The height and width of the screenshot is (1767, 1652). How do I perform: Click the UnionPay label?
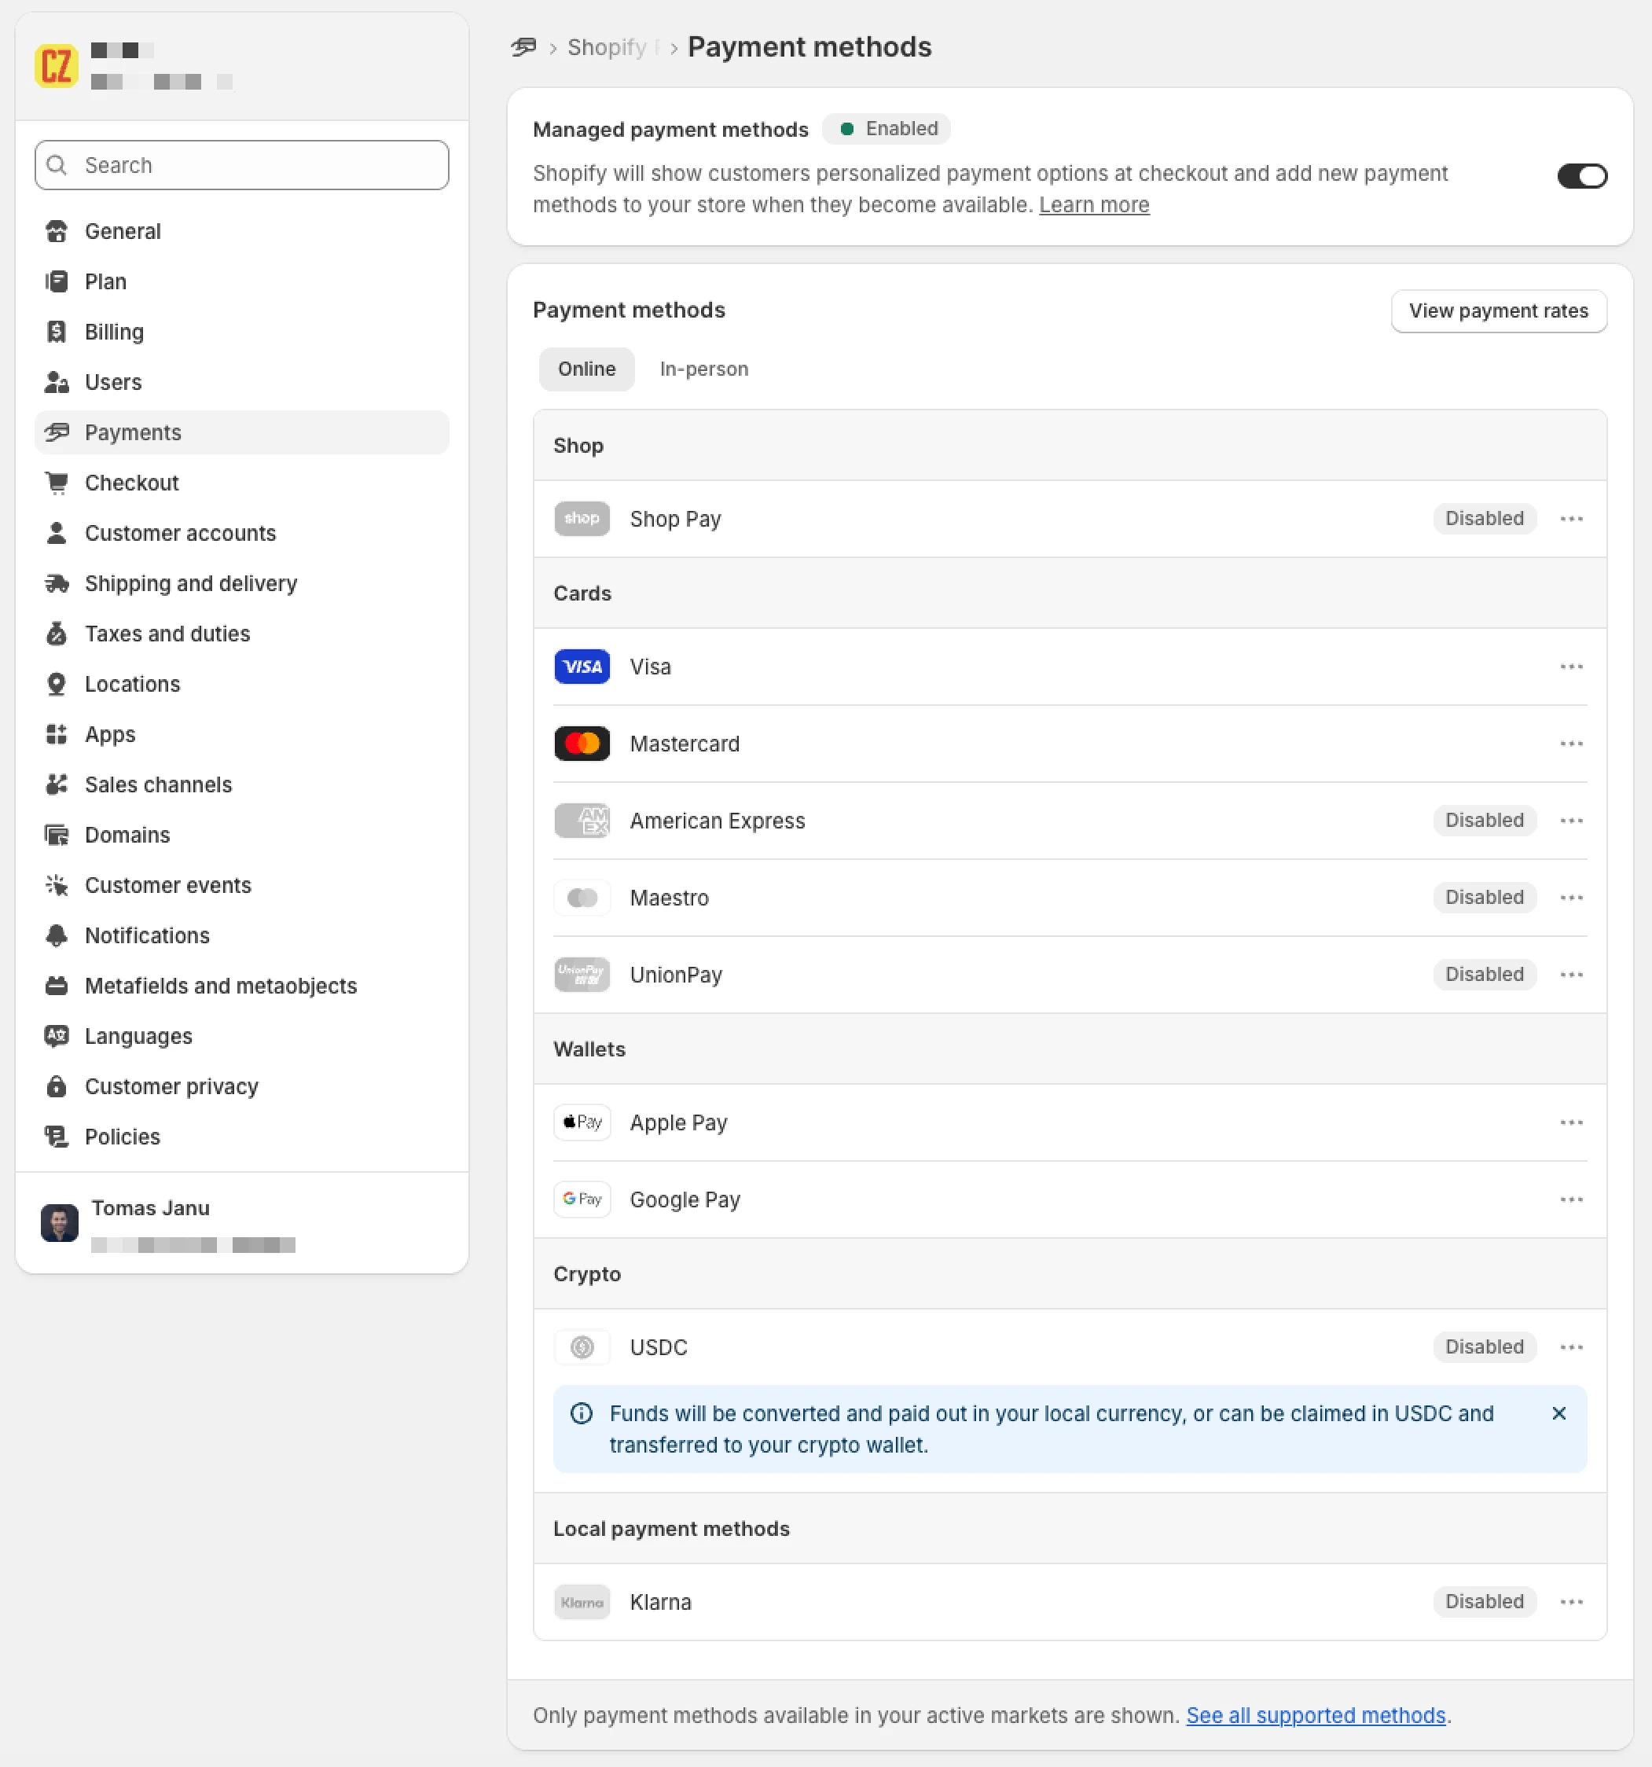(675, 975)
